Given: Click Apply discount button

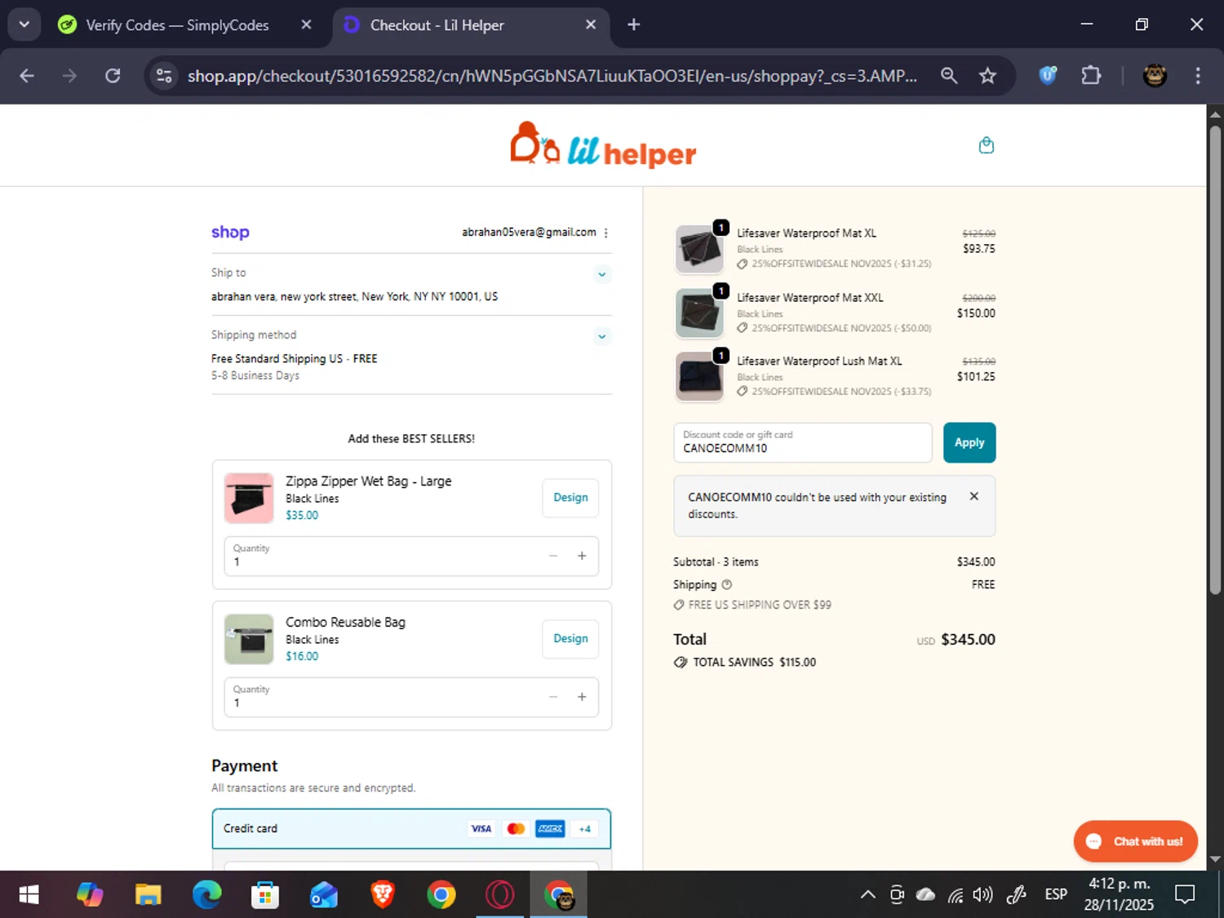Looking at the screenshot, I should pyautogui.click(x=969, y=442).
